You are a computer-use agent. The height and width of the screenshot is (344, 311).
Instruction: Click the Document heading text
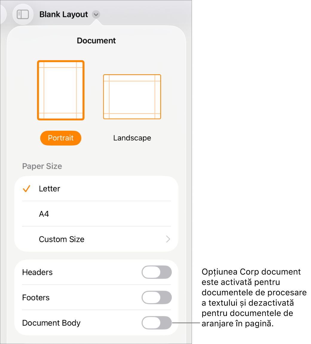[x=96, y=41]
